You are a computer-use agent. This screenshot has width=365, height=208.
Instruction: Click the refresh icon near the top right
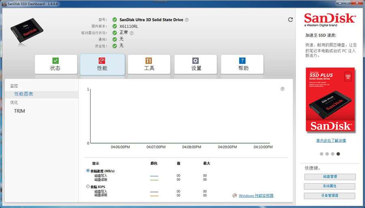290,19
